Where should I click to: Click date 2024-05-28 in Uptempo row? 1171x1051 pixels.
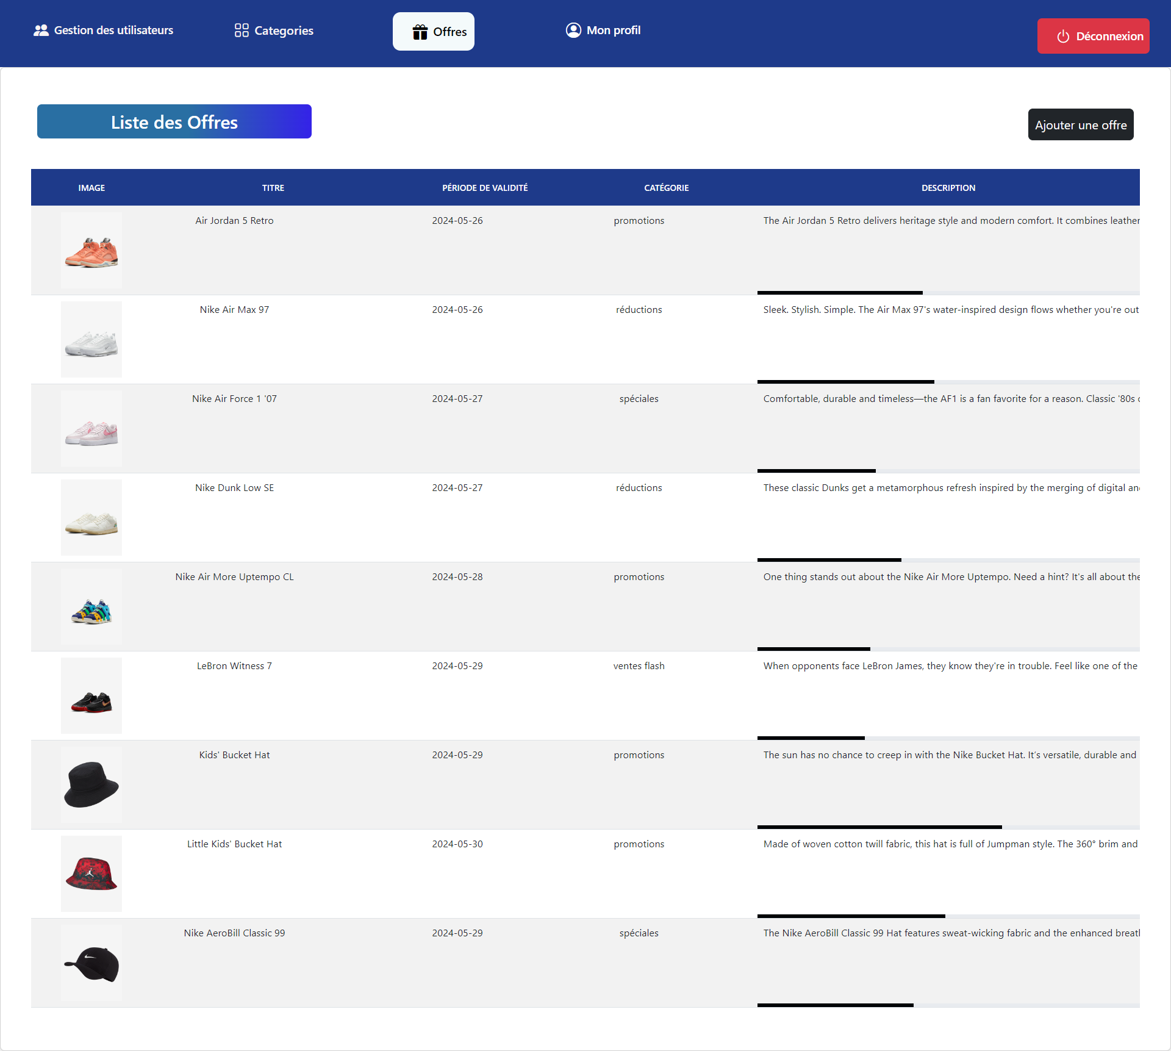point(457,577)
